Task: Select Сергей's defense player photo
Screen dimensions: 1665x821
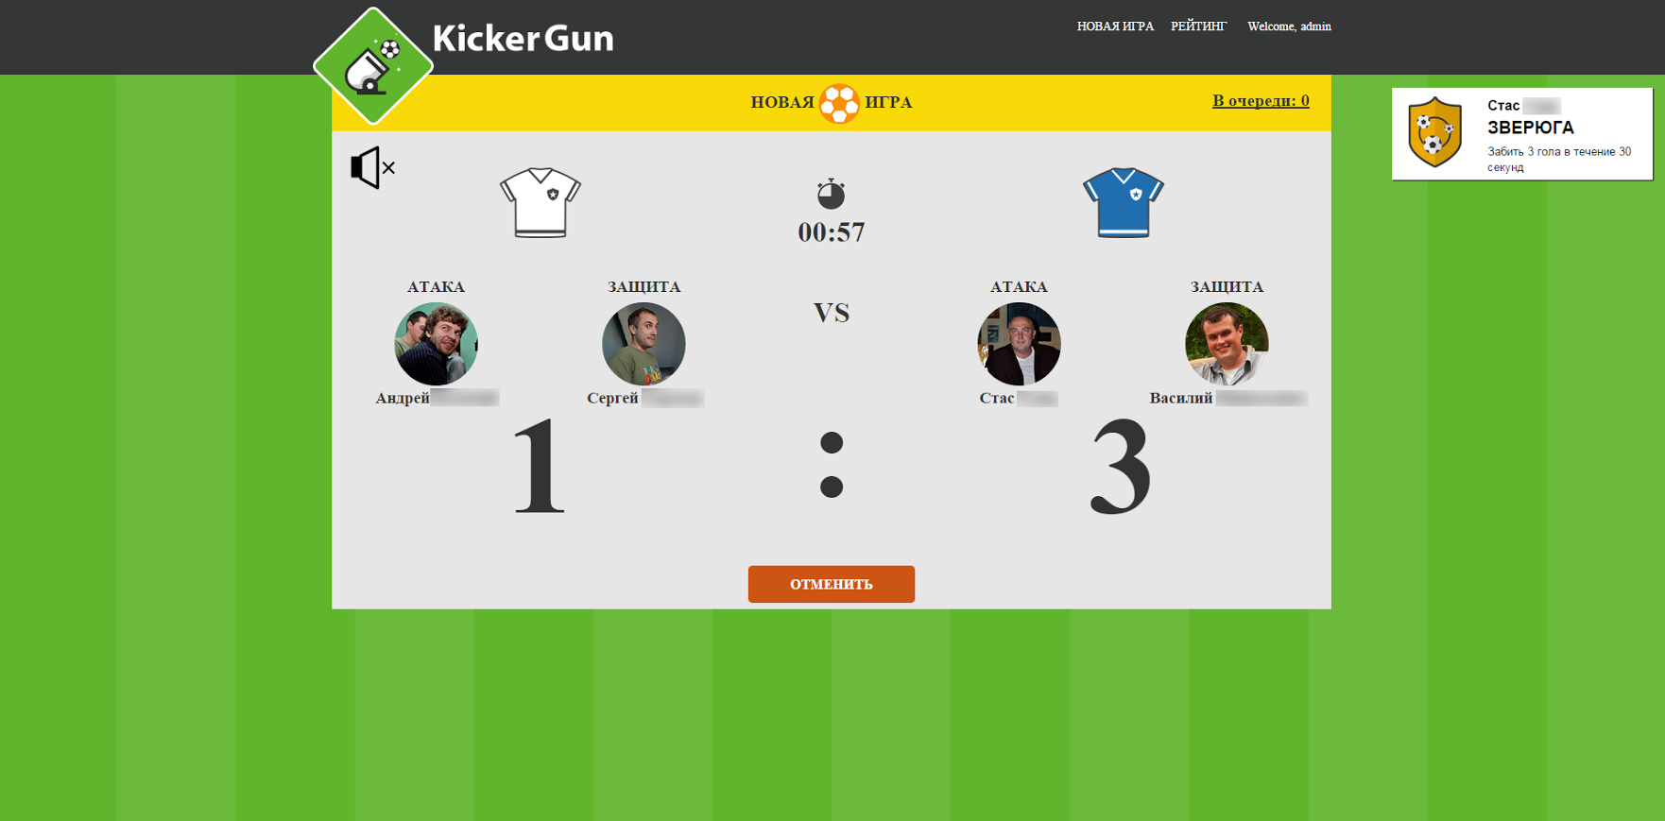Action: pyautogui.click(x=644, y=344)
